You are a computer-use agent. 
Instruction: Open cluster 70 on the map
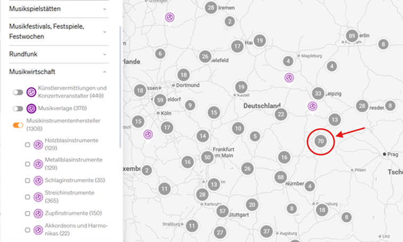pos(321,141)
